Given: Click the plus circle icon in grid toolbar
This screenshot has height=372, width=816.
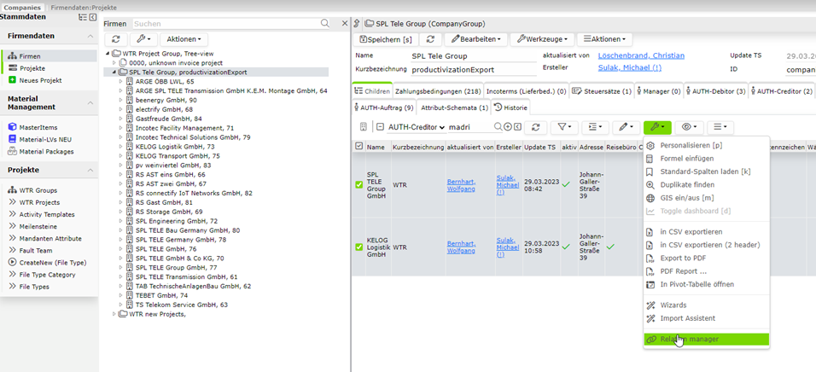Looking at the screenshot, I should click(x=508, y=127).
